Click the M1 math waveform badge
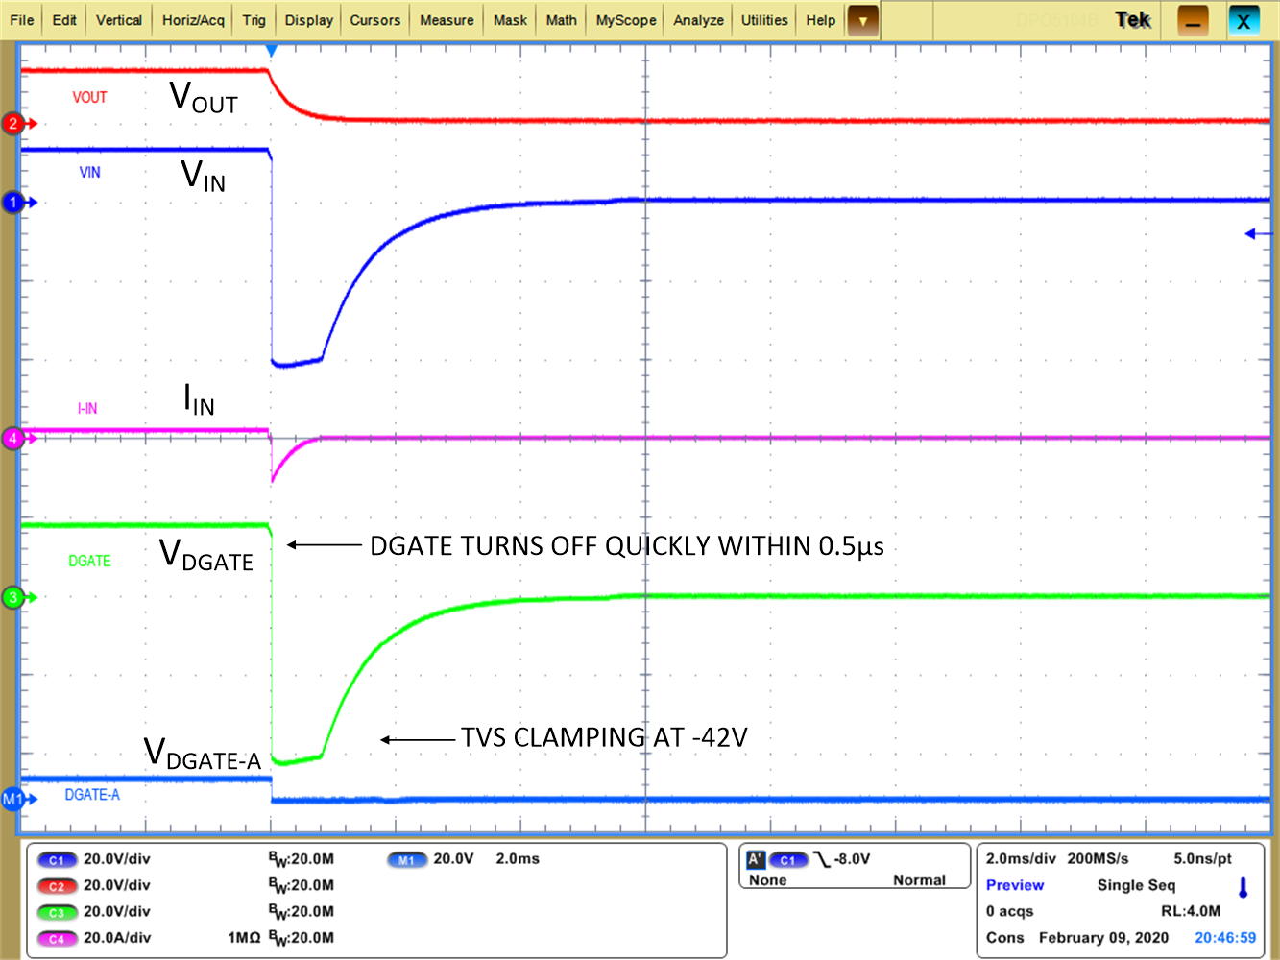This screenshot has height=960, width=1280. pos(407,859)
